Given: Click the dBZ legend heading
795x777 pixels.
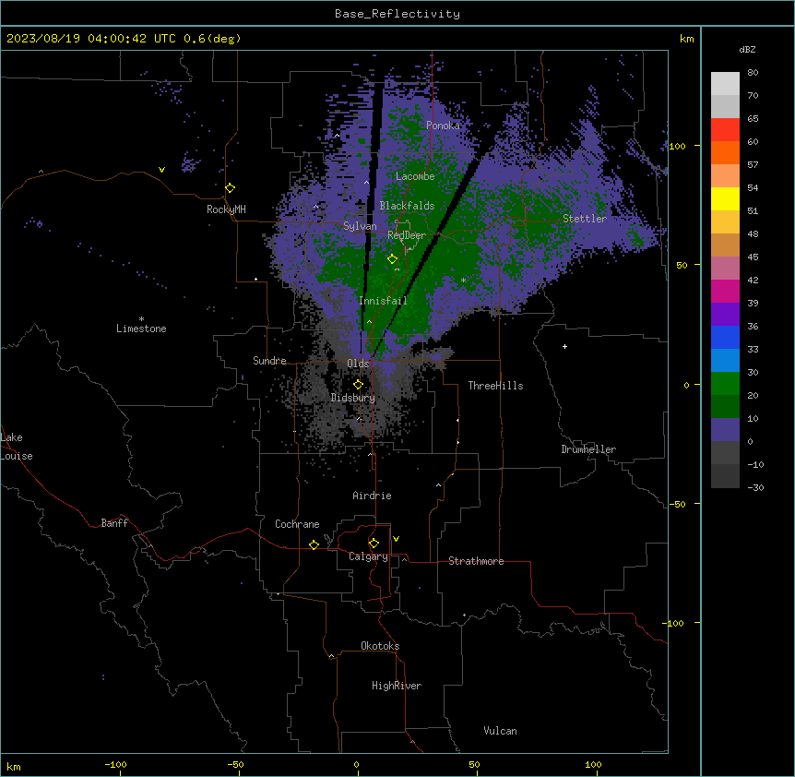Looking at the screenshot, I should (x=747, y=50).
